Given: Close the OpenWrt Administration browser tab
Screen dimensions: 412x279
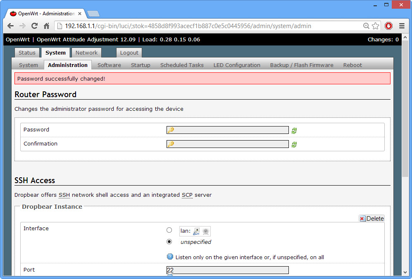Looking at the screenshot, I should click(80, 13).
